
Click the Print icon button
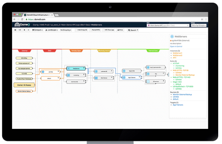pyautogui.click(x=120, y=30)
